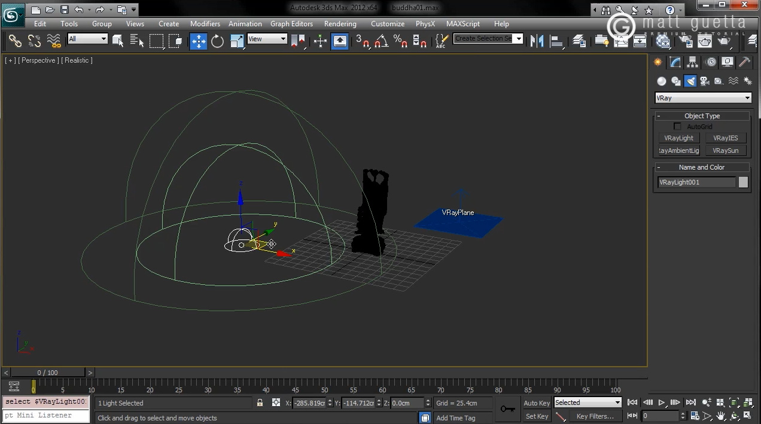This screenshot has width=761, height=424.
Task: Open the Rendering menu
Action: [x=340, y=24]
